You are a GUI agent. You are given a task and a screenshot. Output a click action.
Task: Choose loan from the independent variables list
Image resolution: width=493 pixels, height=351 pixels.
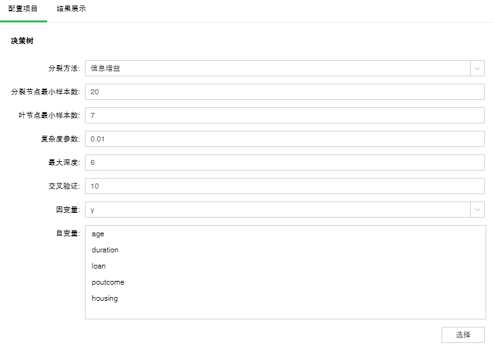pos(99,266)
